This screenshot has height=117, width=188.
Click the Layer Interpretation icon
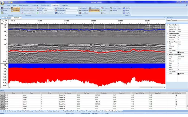[x=22, y=13]
